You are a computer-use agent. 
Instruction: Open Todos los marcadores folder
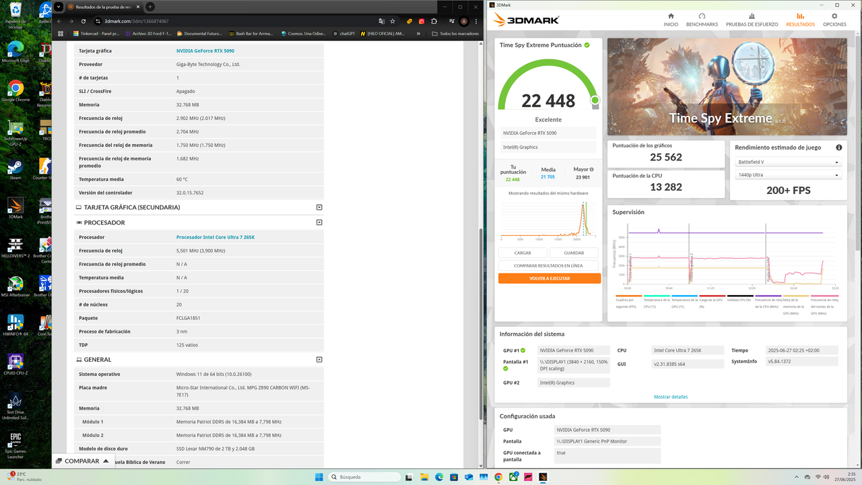(455, 33)
